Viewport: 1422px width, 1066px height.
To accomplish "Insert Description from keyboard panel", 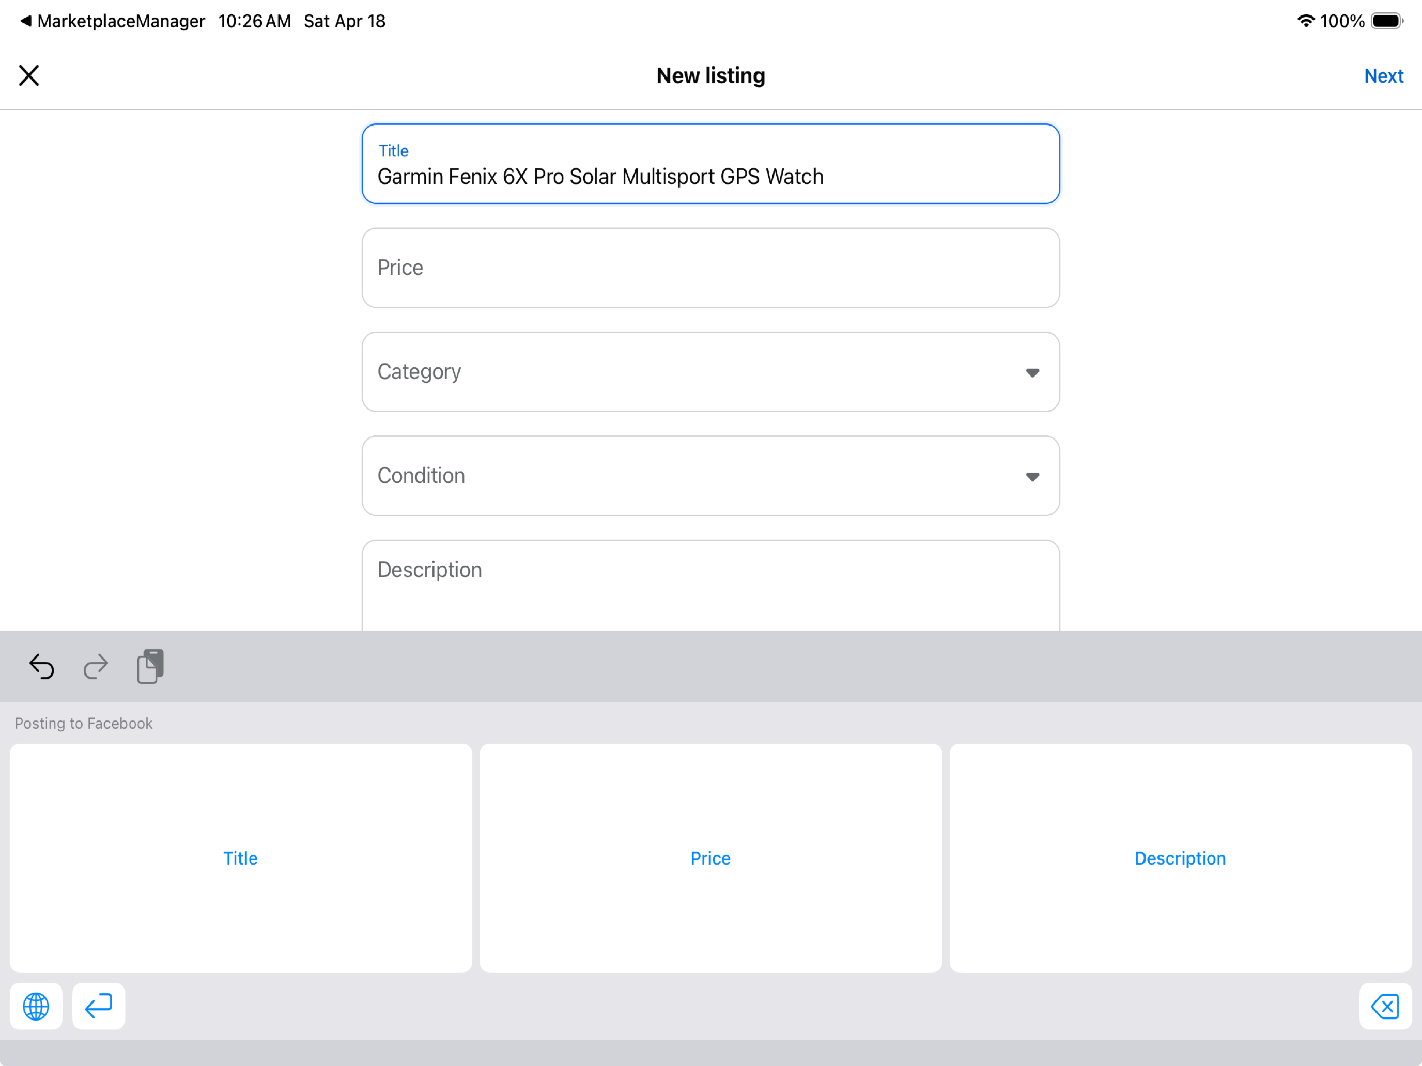I will pyautogui.click(x=1180, y=858).
